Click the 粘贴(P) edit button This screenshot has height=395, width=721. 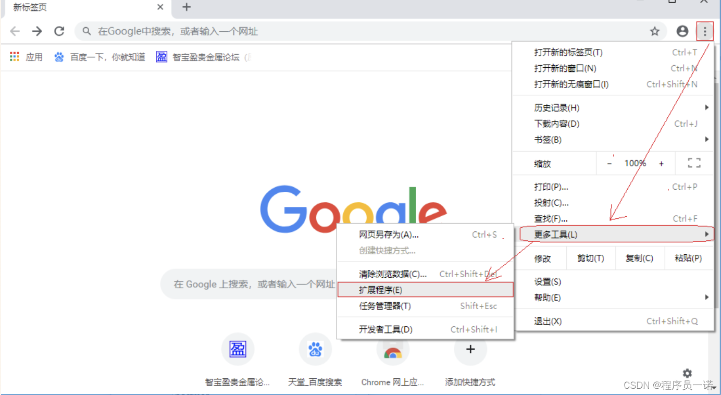coord(688,258)
